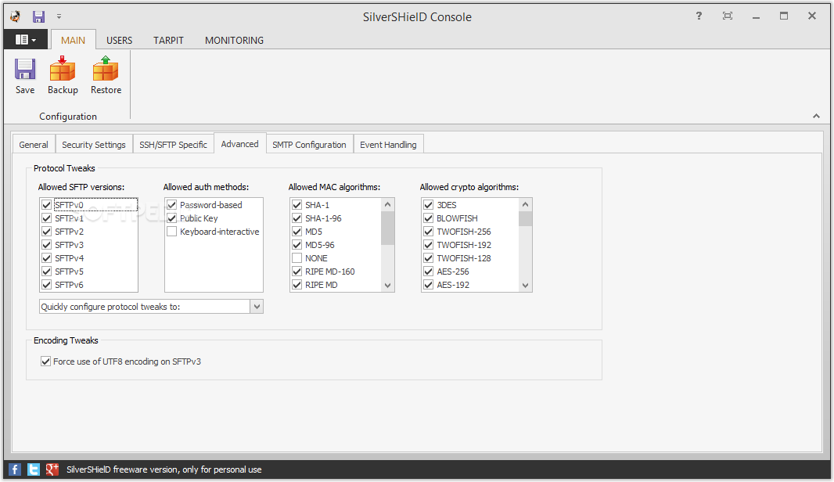Toggle the SFTPv3 checkbox
Viewport: 834px width, 482px height.
click(47, 245)
